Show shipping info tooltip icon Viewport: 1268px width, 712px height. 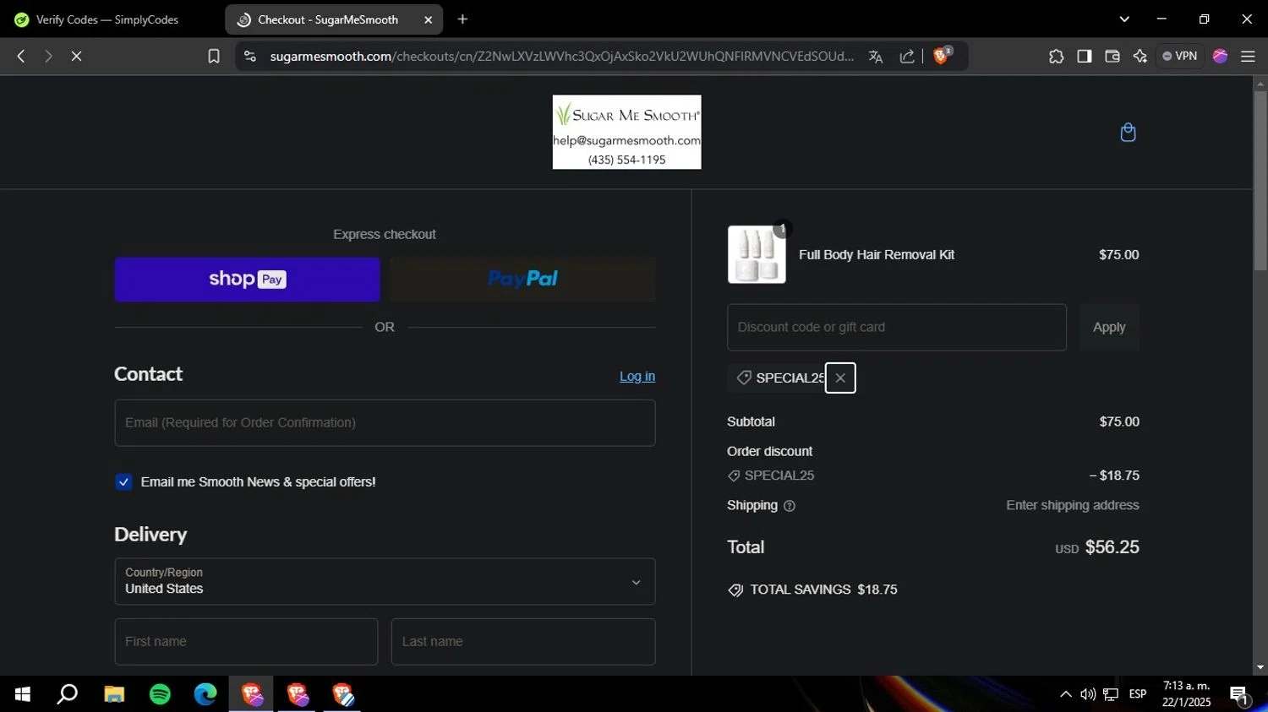coord(790,506)
